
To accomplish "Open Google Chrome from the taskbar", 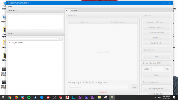I will coord(10,97).
